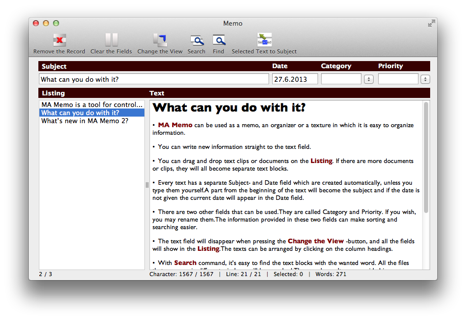Click into the Subject text field
The image size is (466, 320).
tap(154, 79)
